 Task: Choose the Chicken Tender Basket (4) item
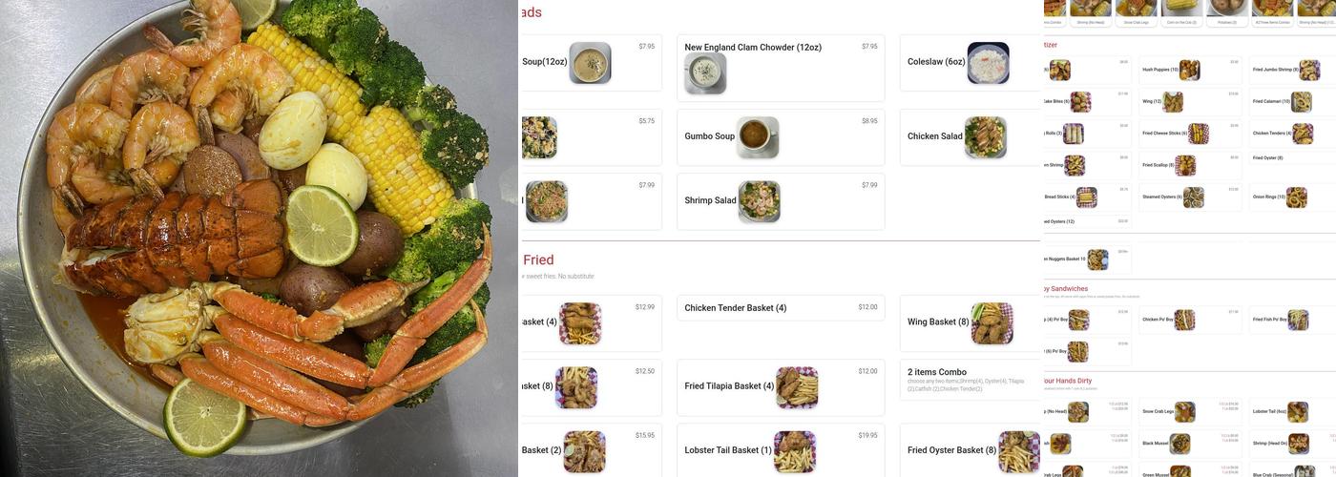[781, 308]
